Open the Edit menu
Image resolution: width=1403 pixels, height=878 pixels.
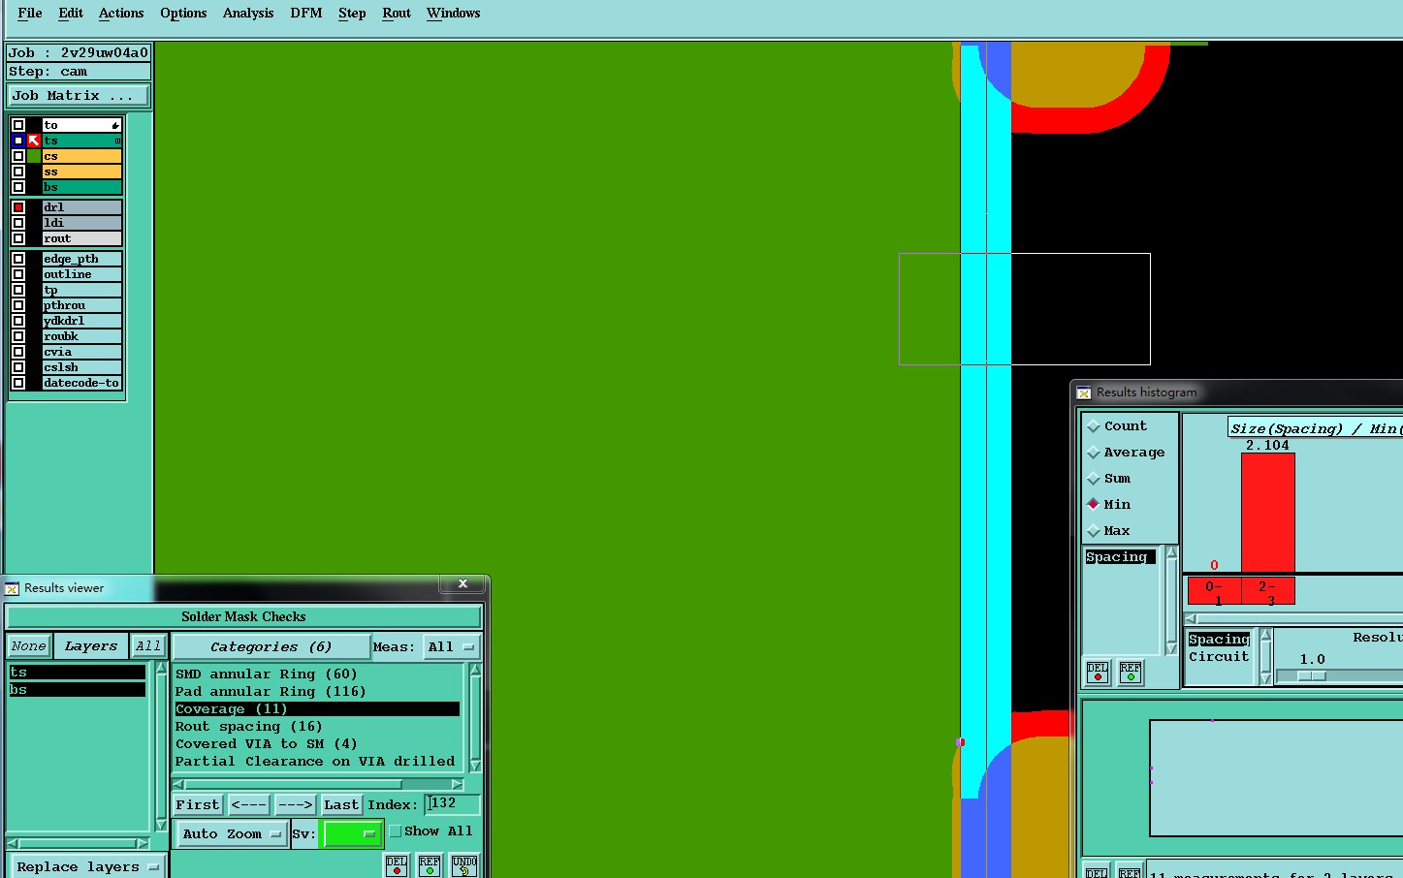(71, 14)
